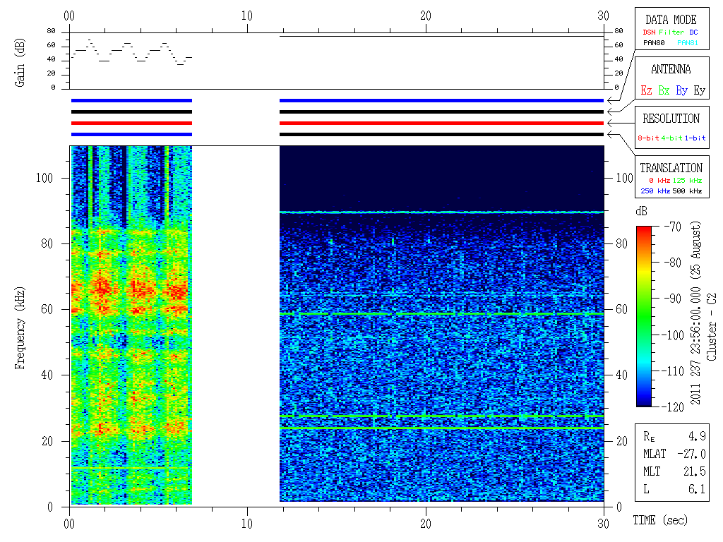Click the MLAT value -27.0
This screenshot has width=723, height=542.
pos(692,454)
